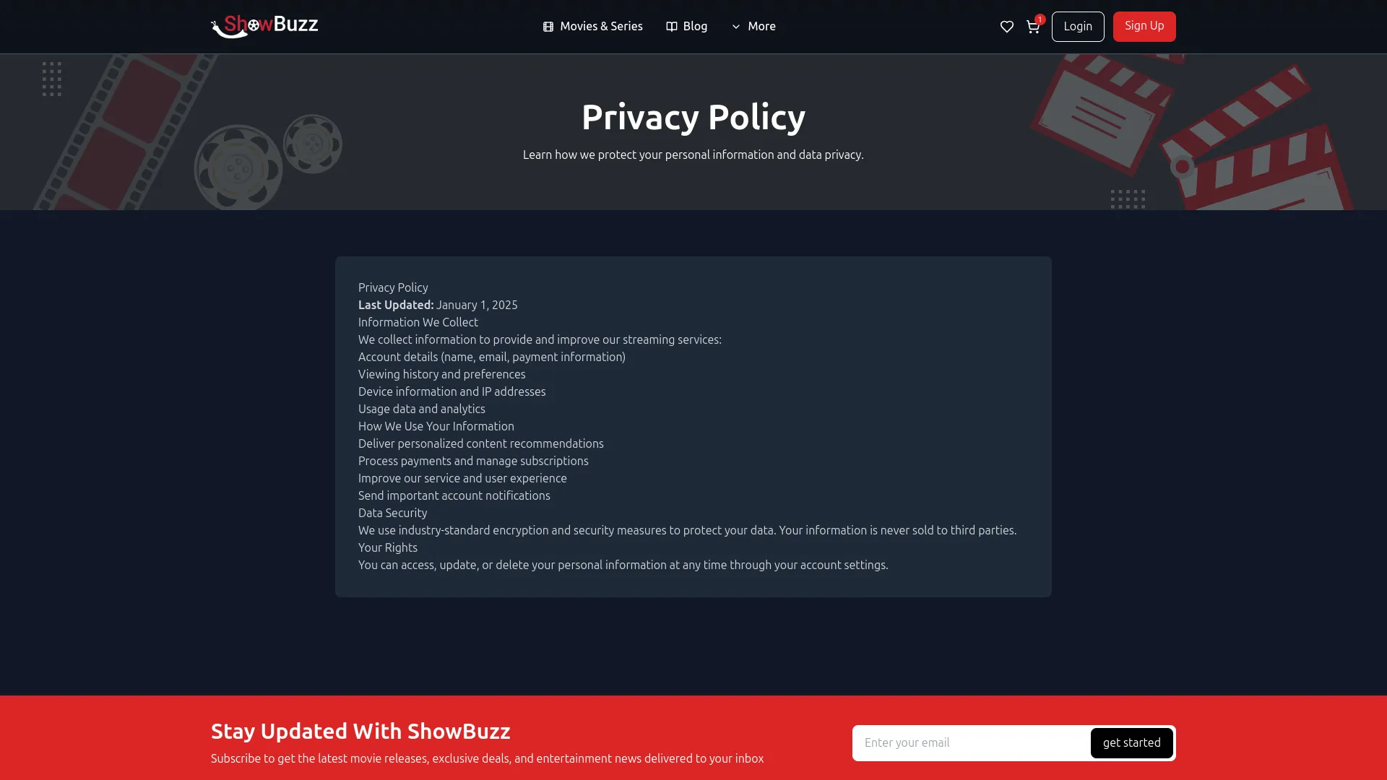The height and width of the screenshot is (780, 1387).
Task: Click the Last Updated bold label
Action: point(396,305)
